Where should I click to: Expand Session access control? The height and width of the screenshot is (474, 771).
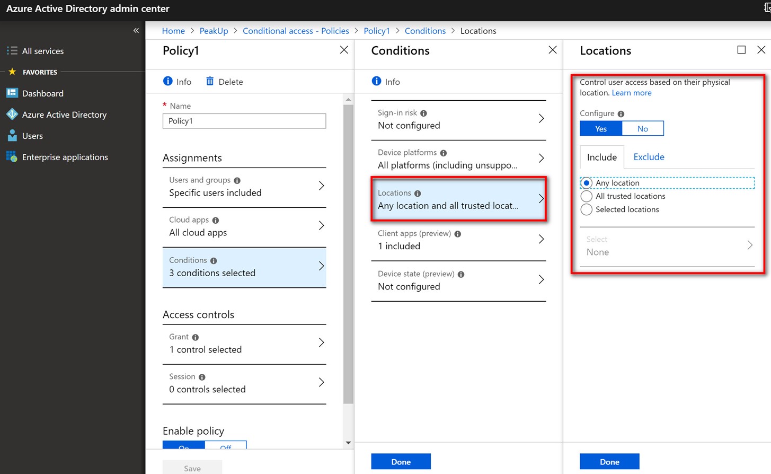pyautogui.click(x=244, y=384)
